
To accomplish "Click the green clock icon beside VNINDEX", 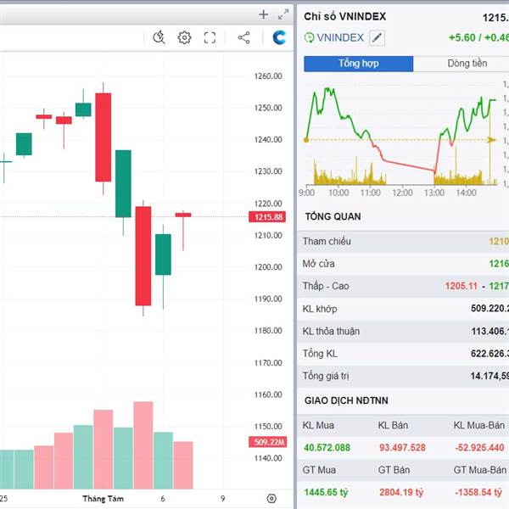I will pyautogui.click(x=309, y=37).
